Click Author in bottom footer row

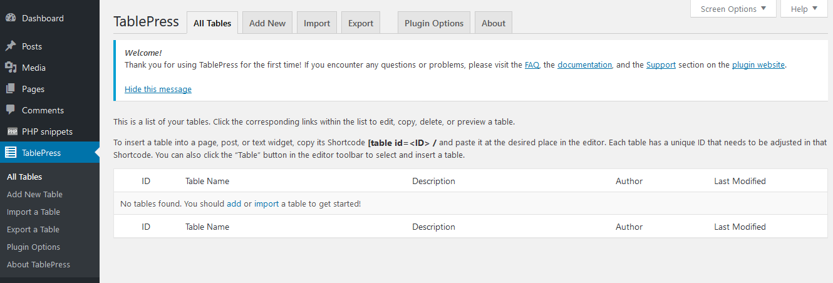click(x=629, y=227)
